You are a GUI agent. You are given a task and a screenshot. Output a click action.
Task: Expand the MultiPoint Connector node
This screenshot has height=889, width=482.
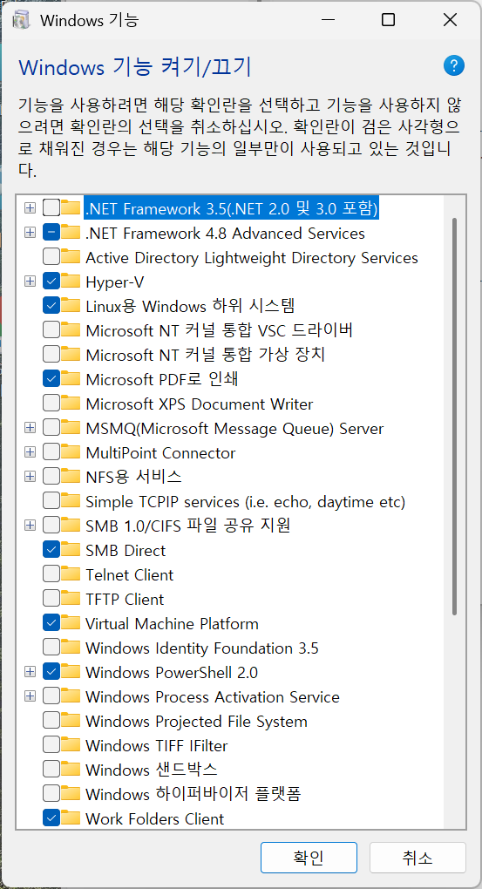pos(30,452)
